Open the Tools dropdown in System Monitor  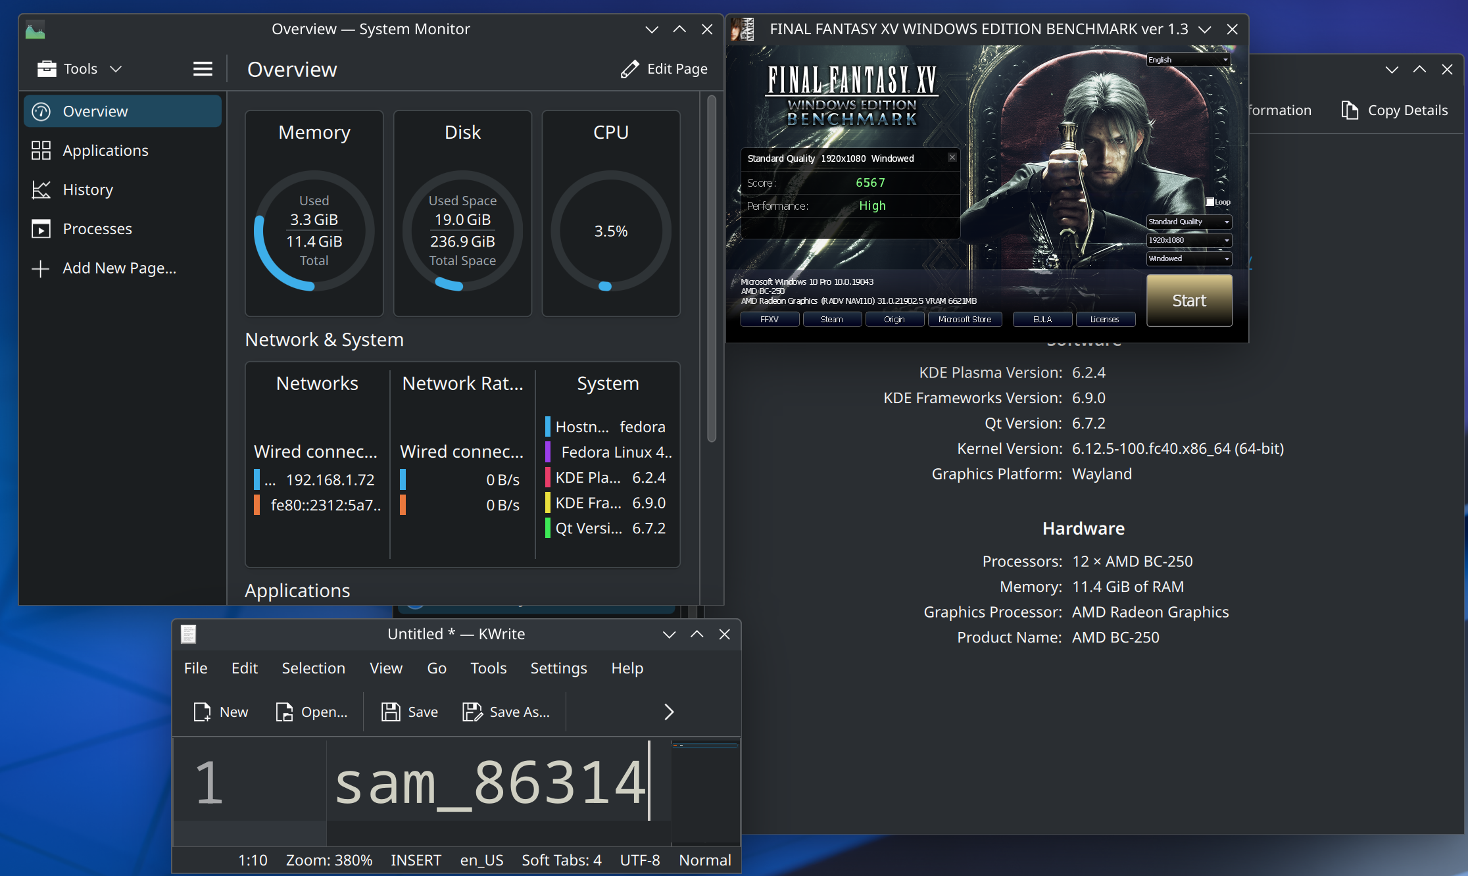tap(80, 68)
